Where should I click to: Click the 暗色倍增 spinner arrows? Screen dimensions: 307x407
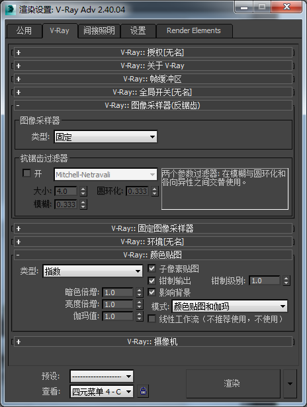(x=140, y=293)
